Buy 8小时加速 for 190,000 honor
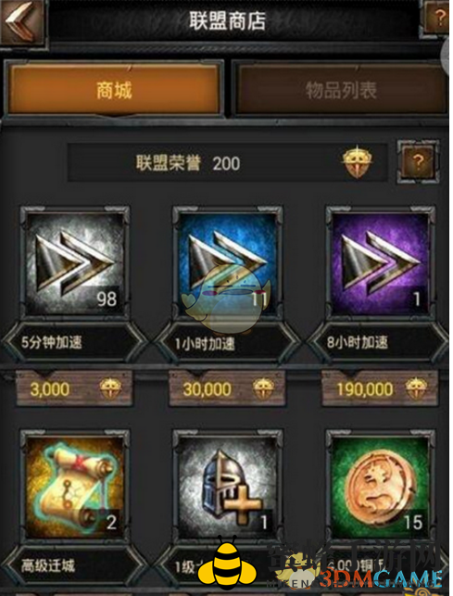453x596 pixels. (x=380, y=389)
